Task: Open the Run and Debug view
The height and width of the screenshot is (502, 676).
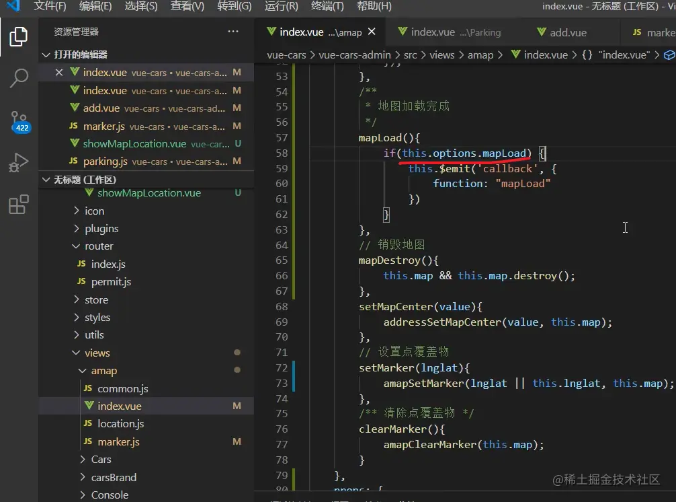Action: click(x=19, y=163)
